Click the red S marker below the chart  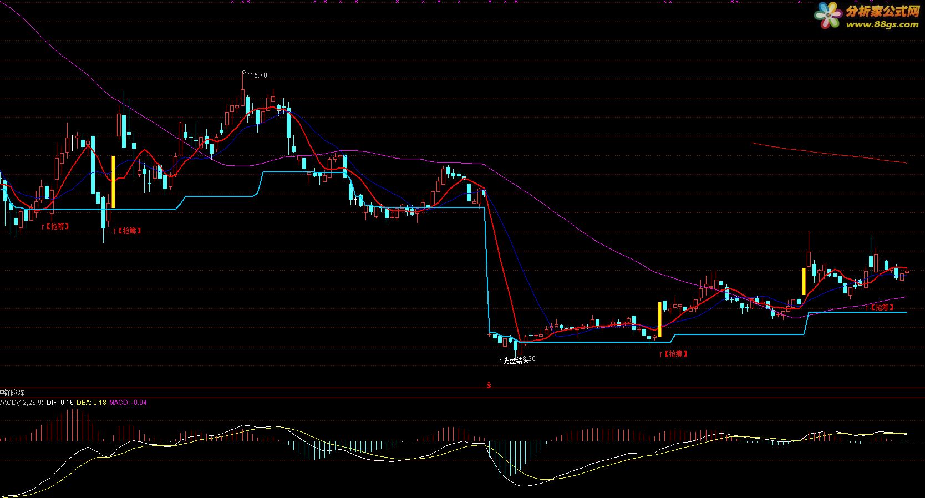(x=489, y=384)
